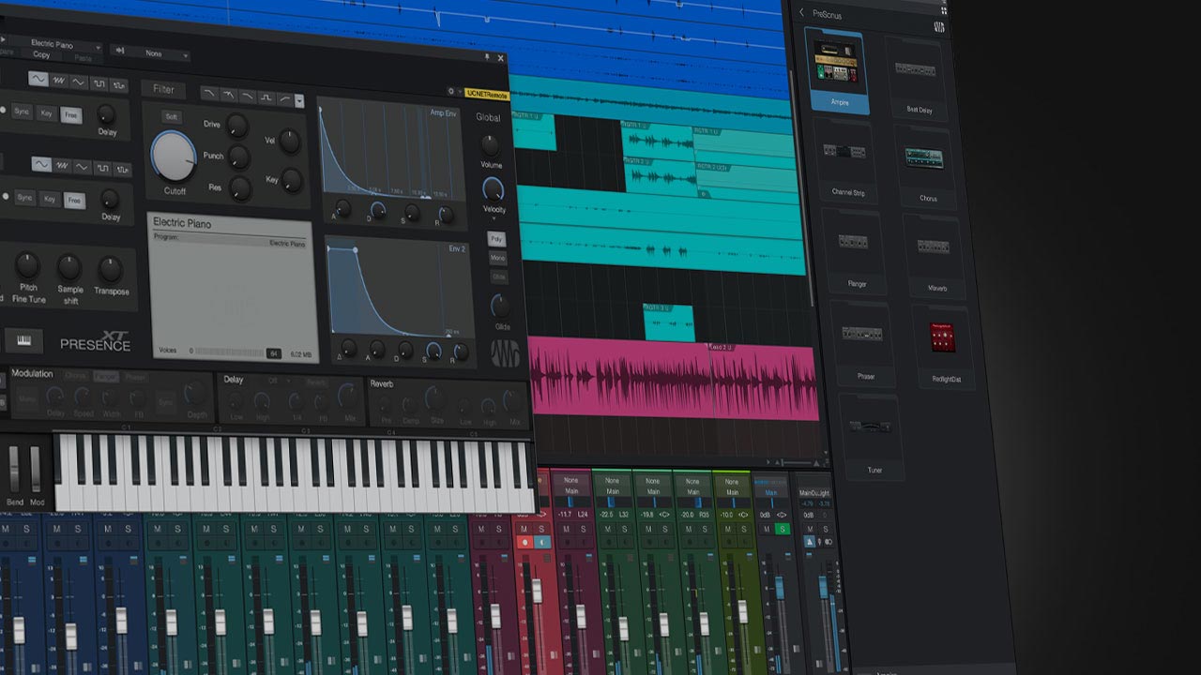Switch modulation effect to the Chorus tab

click(75, 376)
